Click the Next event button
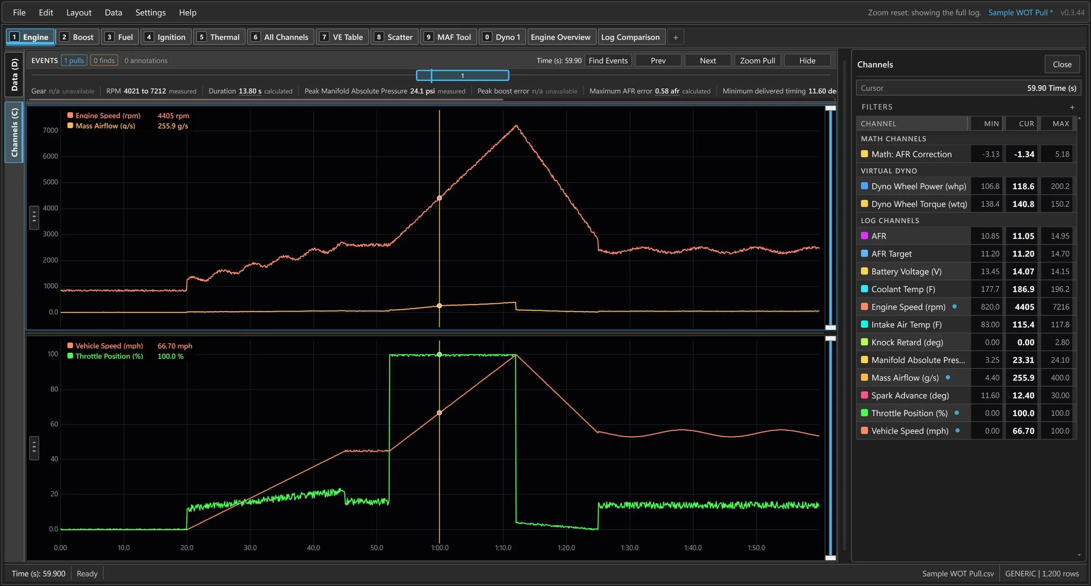Image resolution: width=1091 pixels, height=586 pixels. coord(708,60)
